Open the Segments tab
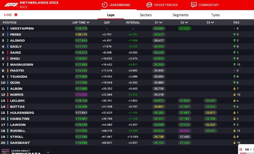The width and height of the screenshot is (254, 154). [x=180, y=15]
